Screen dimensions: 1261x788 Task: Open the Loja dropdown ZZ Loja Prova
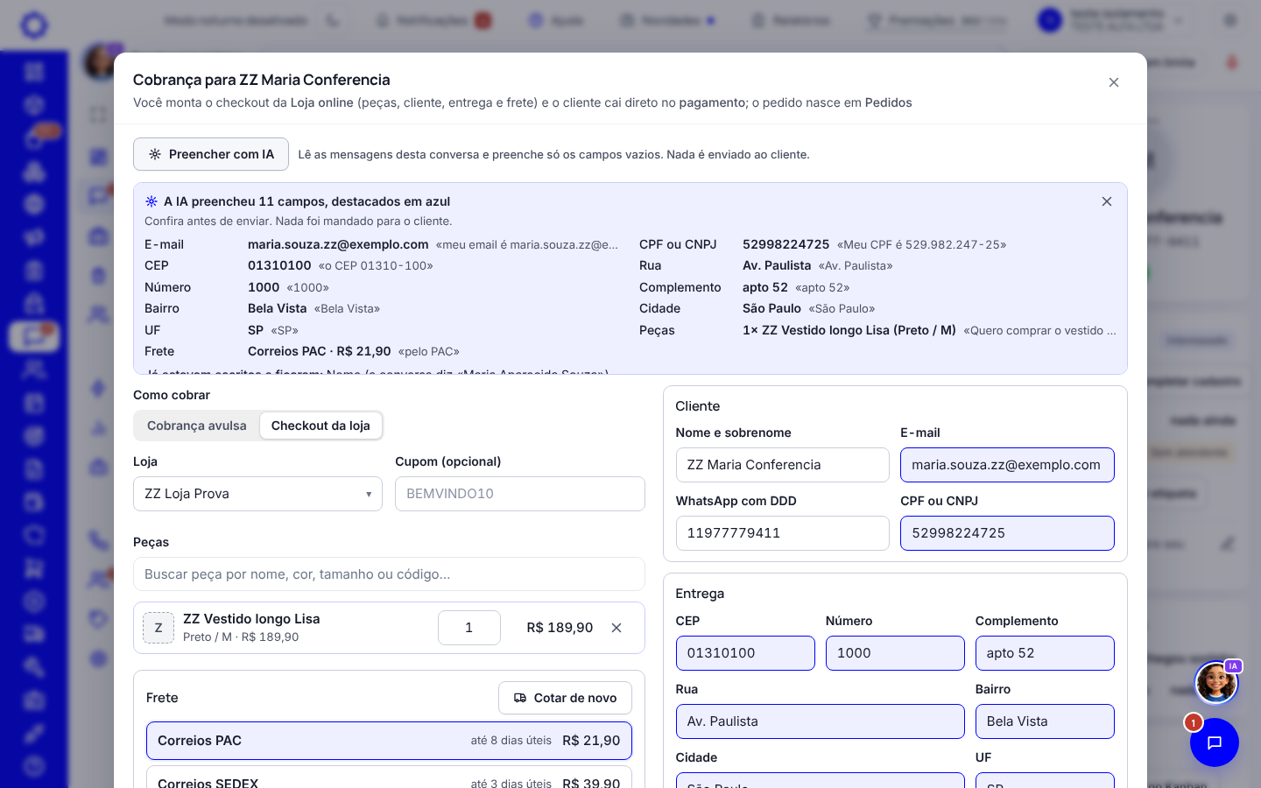click(257, 494)
